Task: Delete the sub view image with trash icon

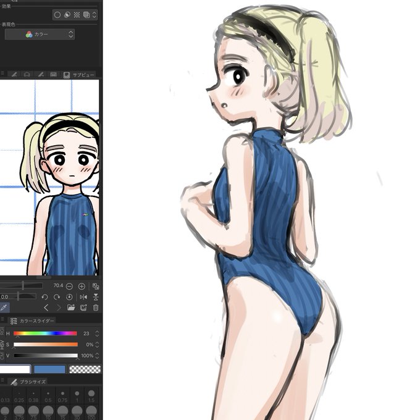Action: coord(96,308)
